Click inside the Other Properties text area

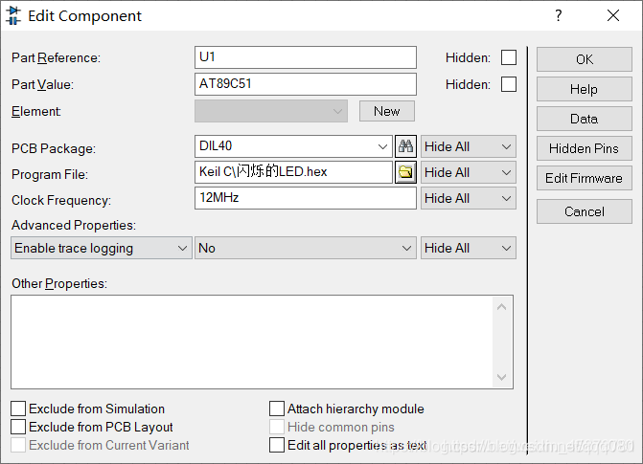click(x=252, y=342)
